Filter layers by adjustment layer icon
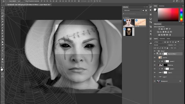The image size is (185, 104). point(168,42)
